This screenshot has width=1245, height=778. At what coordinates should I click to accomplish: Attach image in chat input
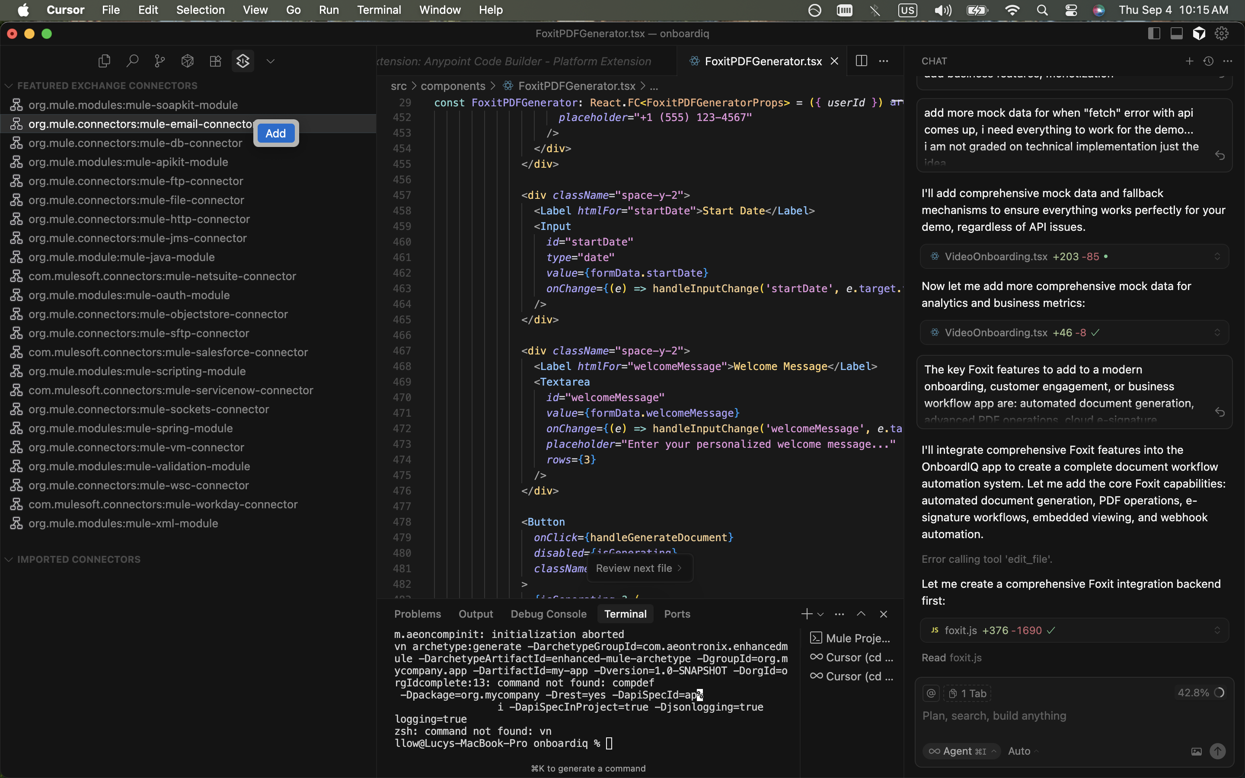[1196, 751]
